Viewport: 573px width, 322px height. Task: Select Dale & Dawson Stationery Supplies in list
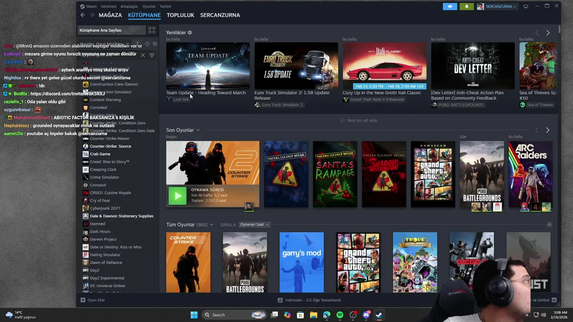(x=121, y=216)
